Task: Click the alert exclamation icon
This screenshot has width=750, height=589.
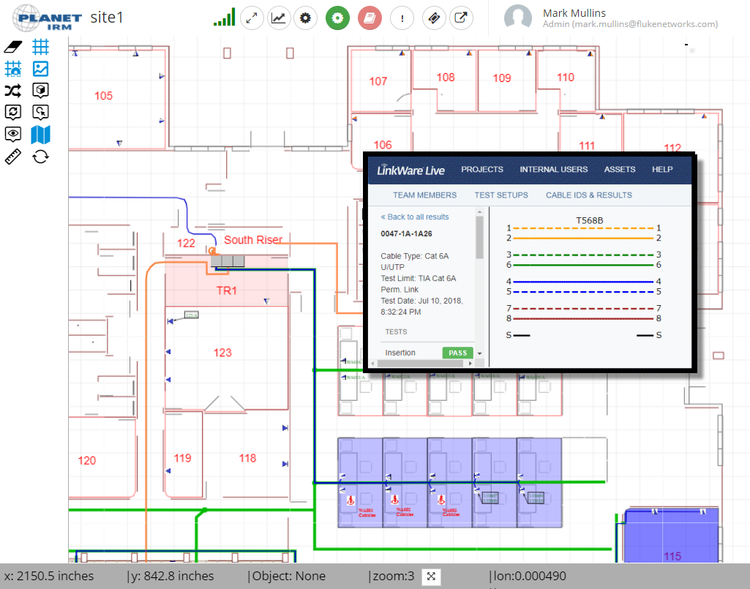Action: pyautogui.click(x=402, y=18)
